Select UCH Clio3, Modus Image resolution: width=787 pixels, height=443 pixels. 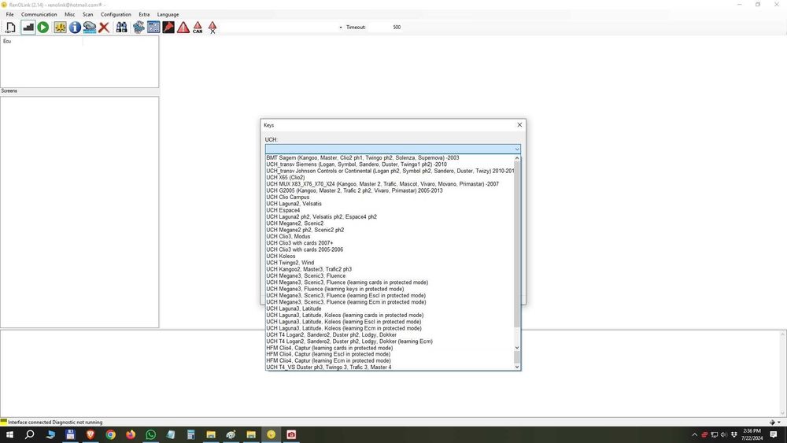click(289, 236)
